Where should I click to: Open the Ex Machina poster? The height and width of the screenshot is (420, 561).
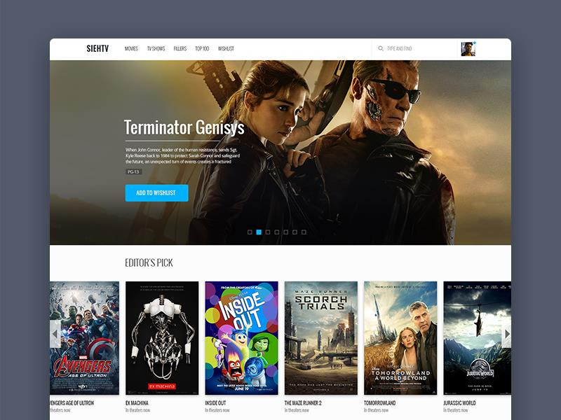(x=162, y=338)
